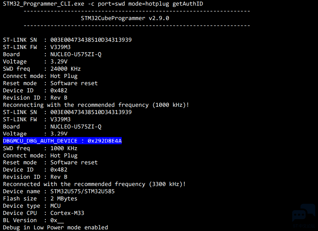Click the STM32CubeProgrammer v2.9.0 title
The height and width of the screenshot is (231, 318).
point(125,18)
